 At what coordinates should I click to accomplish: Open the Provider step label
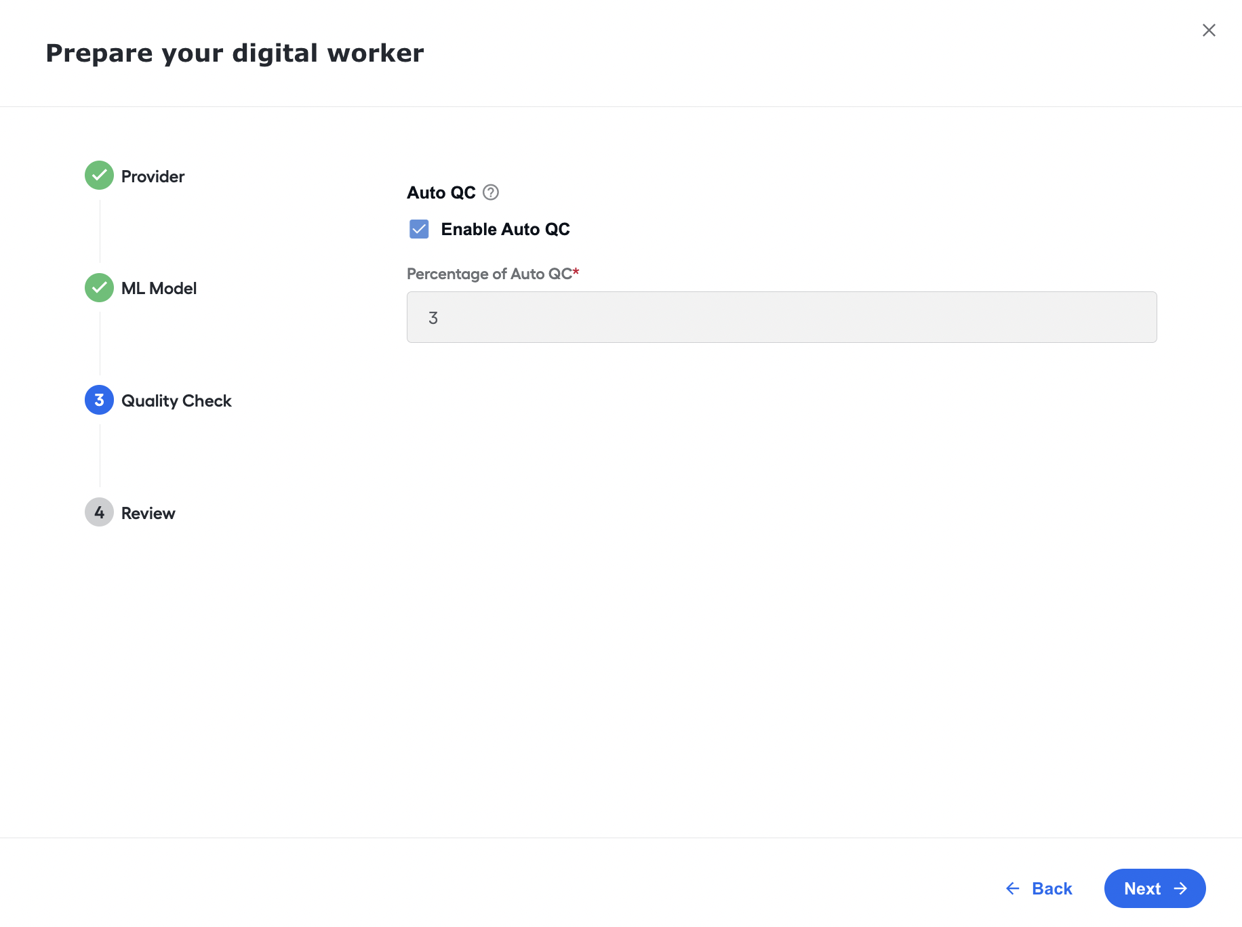[153, 176]
